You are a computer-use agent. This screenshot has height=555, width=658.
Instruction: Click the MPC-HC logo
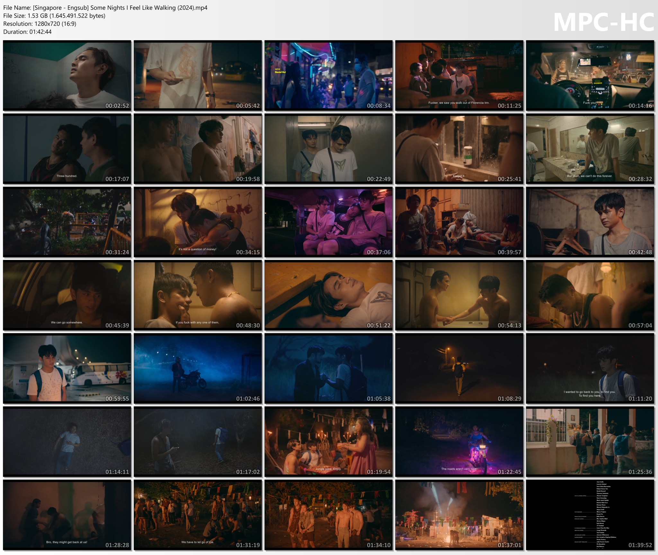603,22
